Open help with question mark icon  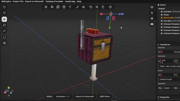point(110,7)
